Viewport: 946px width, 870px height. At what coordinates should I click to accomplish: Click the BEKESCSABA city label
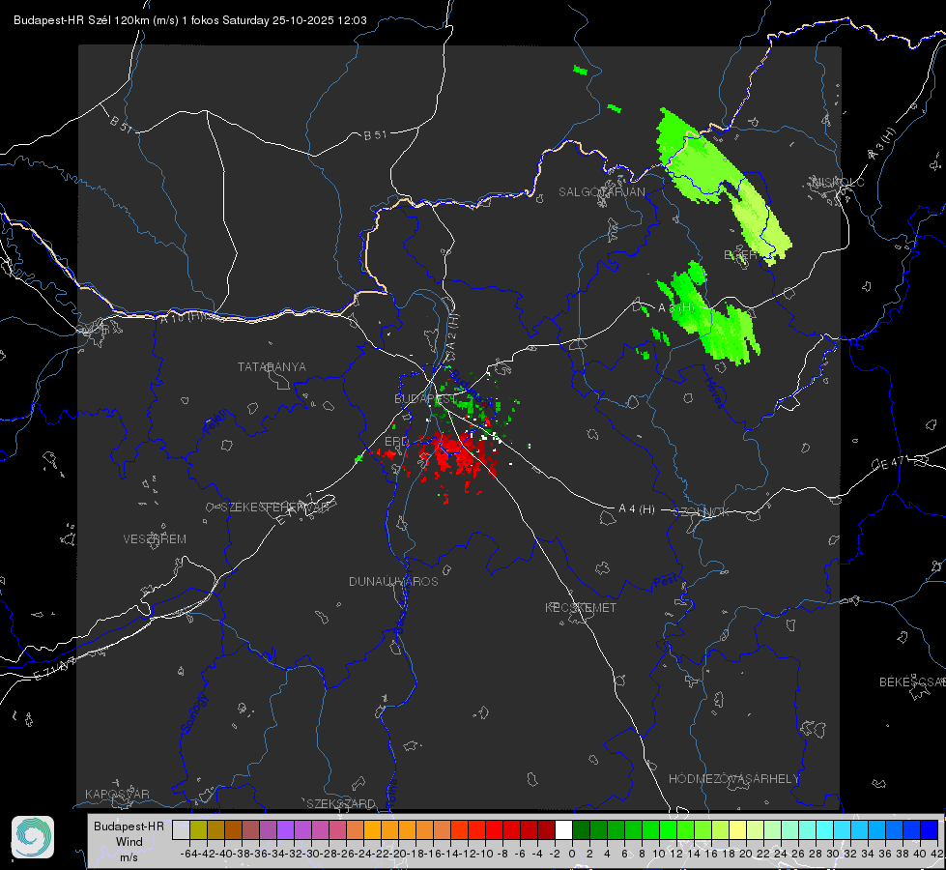[x=912, y=682]
